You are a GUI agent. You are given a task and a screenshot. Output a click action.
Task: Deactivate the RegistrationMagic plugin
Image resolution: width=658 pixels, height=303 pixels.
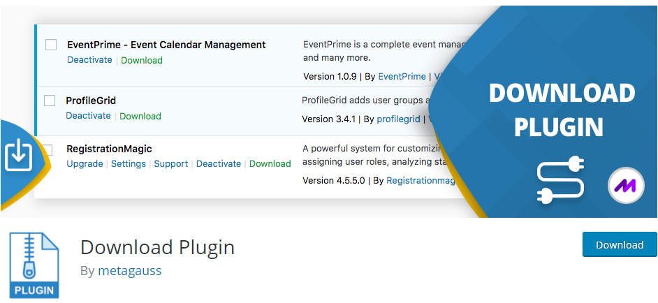pyautogui.click(x=219, y=163)
